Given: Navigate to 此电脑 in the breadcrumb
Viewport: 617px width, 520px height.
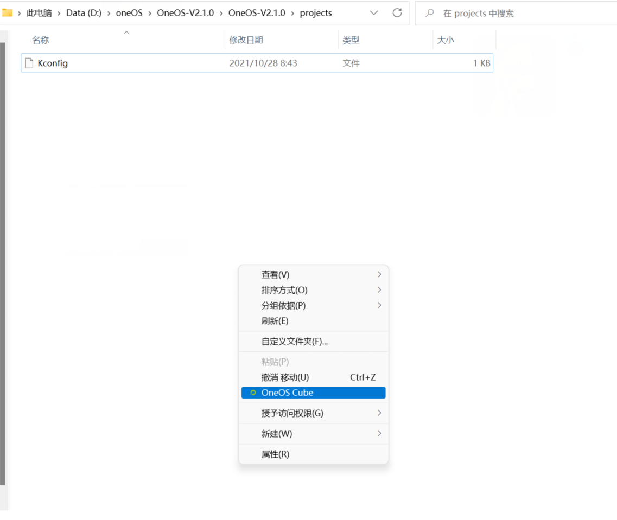Looking at the screenshot, I should 39,13.
